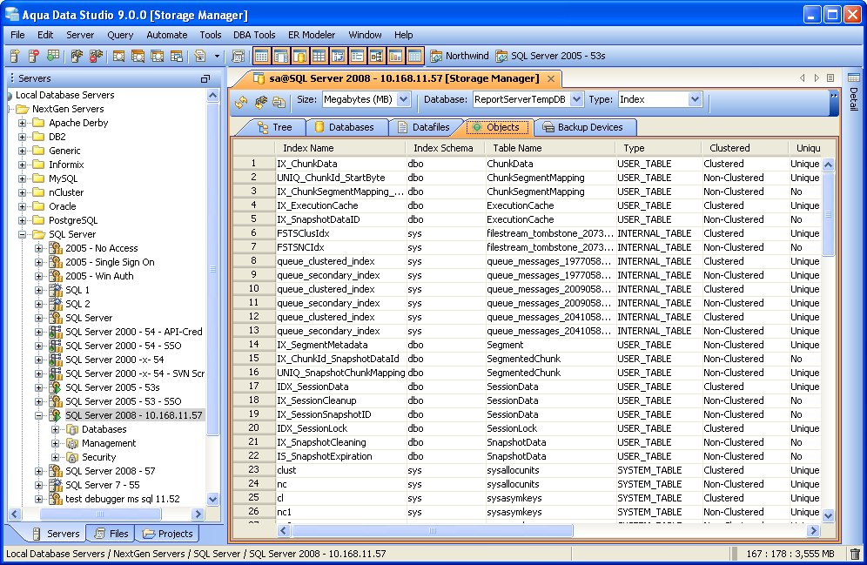This screenshot has height=565, width=867.
Task: Expand the Apache Derby folder
Action: (x=22, y=123)
